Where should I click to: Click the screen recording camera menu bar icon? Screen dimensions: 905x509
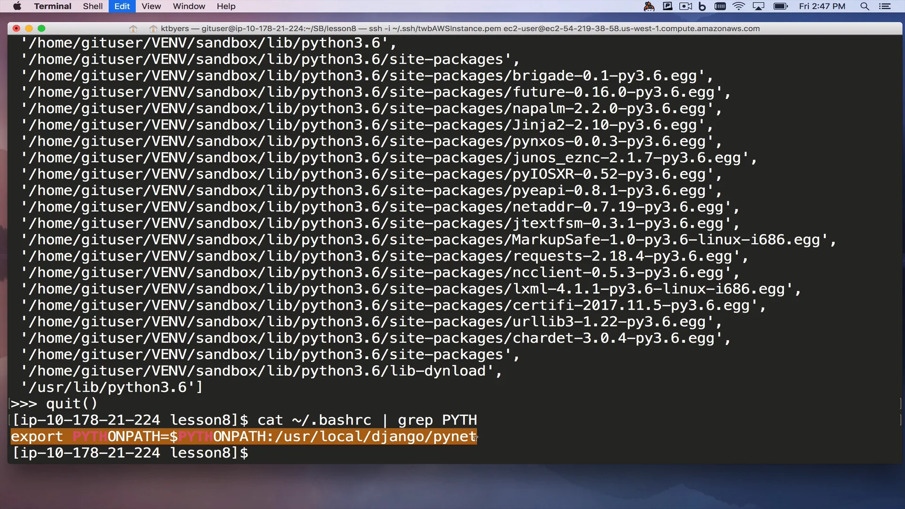tap(685, 6)
